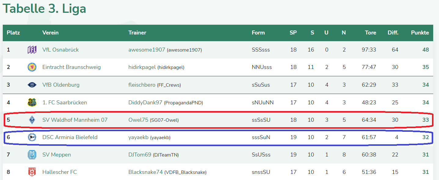The width and height of the screenshot is (439, 180).
Task: Click the VfB Oldenburg logo icon
Action: click(32, 85)
